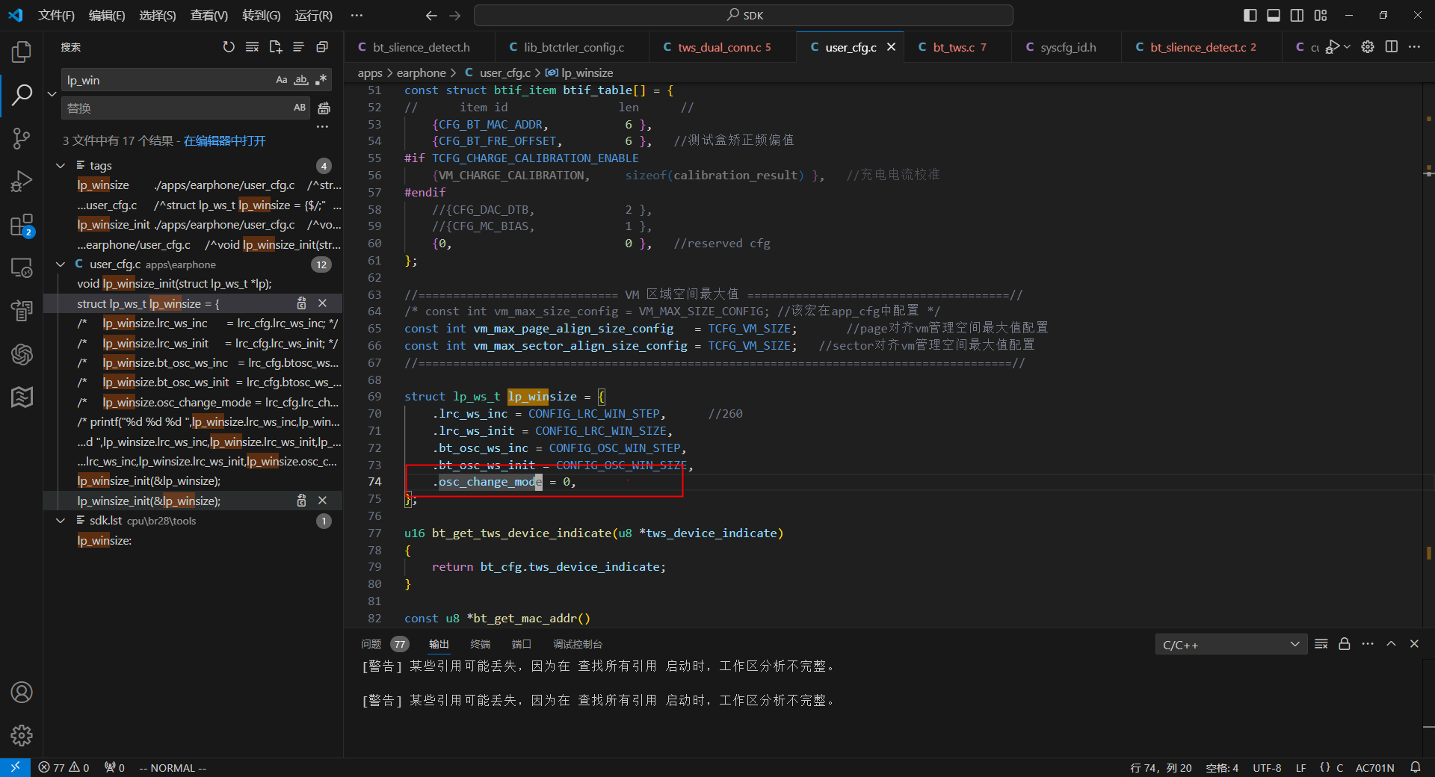Split the editor to the right
The width and height of the screenshot is (1435, 777).
[x=1391, y=47]
